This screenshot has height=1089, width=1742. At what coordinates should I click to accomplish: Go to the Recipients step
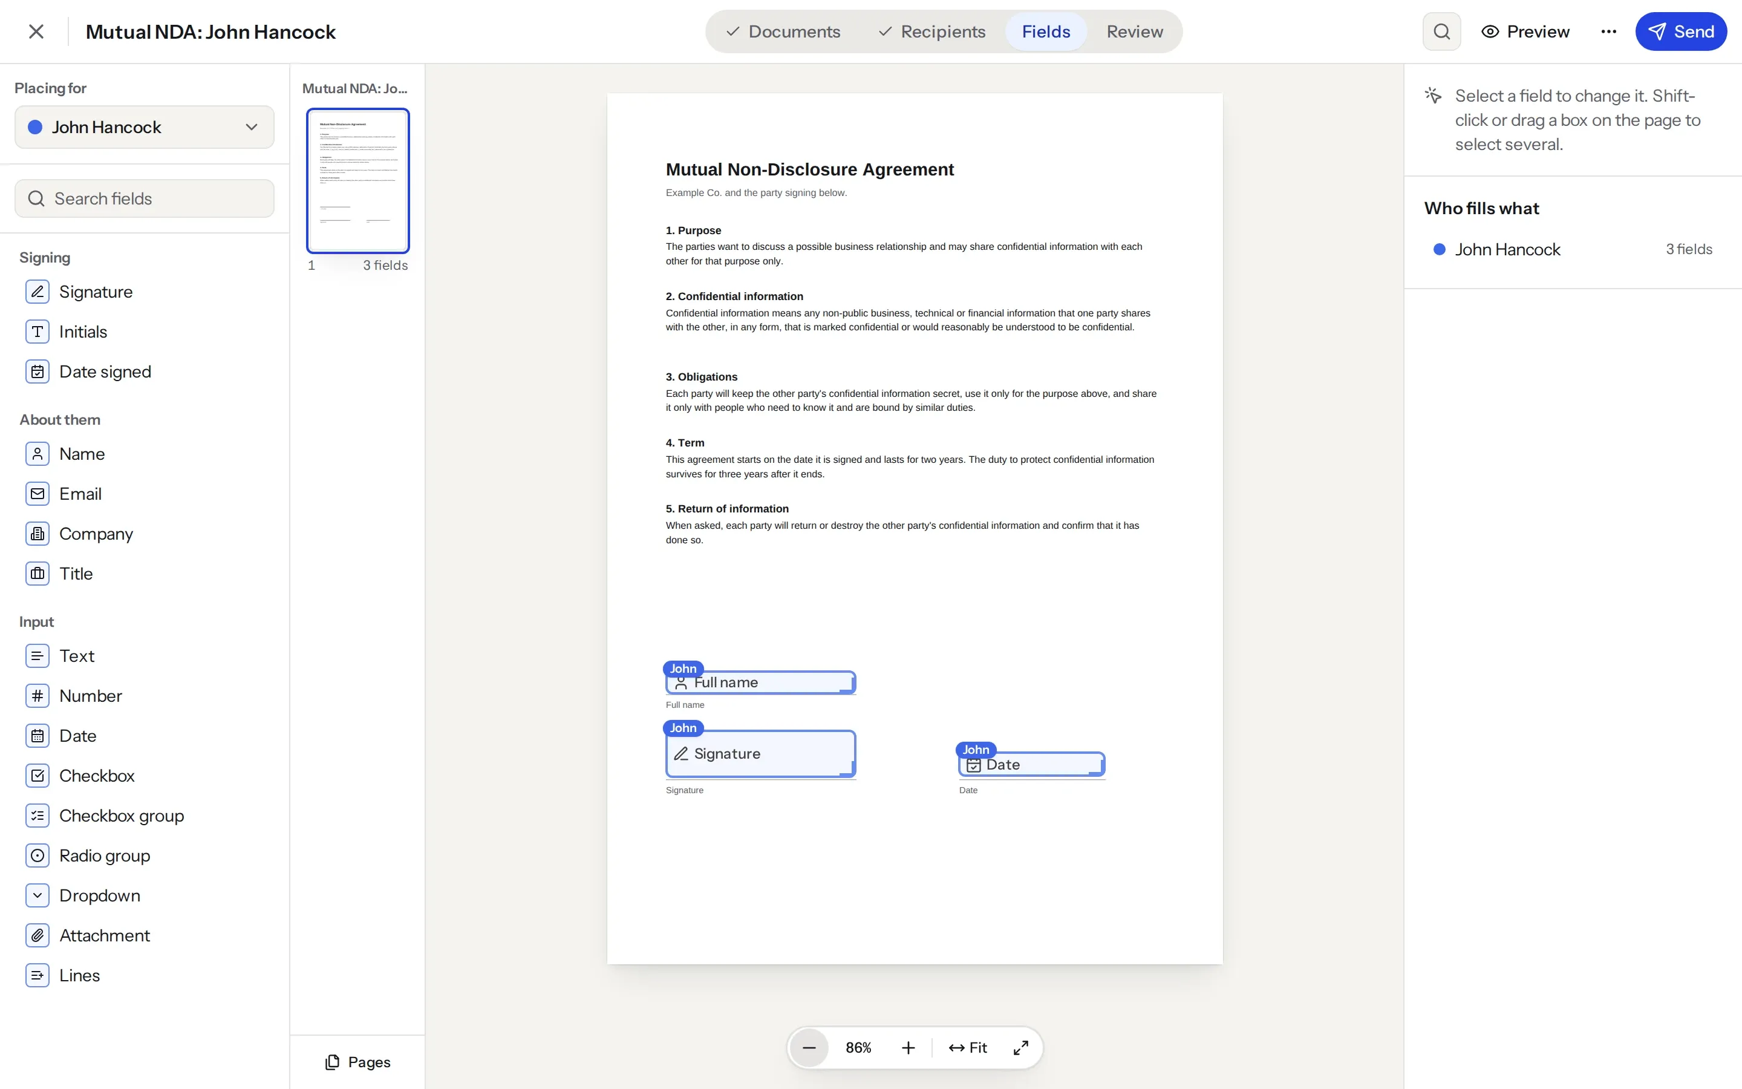tap(931, 31)
